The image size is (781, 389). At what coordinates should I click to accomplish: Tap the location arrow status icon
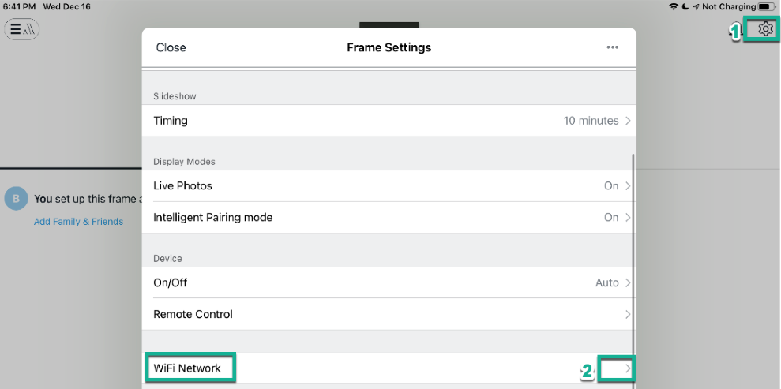(695, 6)
